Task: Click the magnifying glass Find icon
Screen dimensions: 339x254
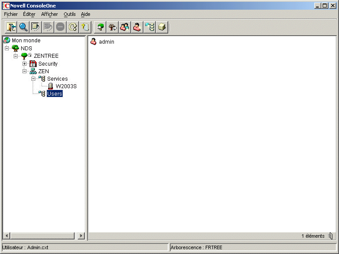Action: coord(23,27)
